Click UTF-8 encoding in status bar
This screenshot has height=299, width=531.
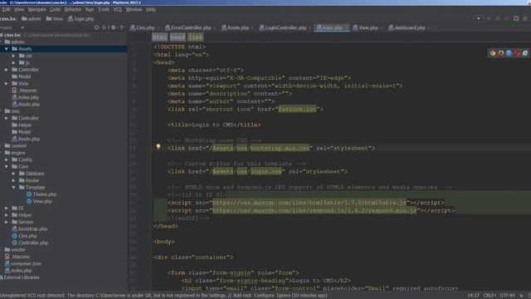point(507,296)
